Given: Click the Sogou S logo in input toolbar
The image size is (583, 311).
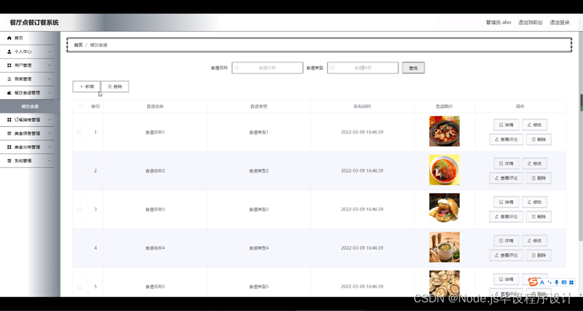Looking at the screenshot, I should point(533,283).
